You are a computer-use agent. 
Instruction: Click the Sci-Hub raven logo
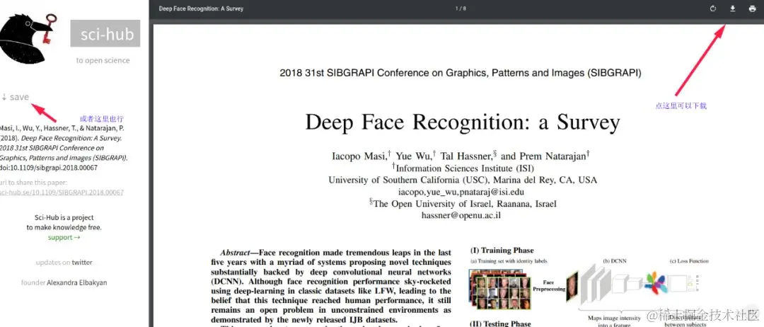(28, 38)
